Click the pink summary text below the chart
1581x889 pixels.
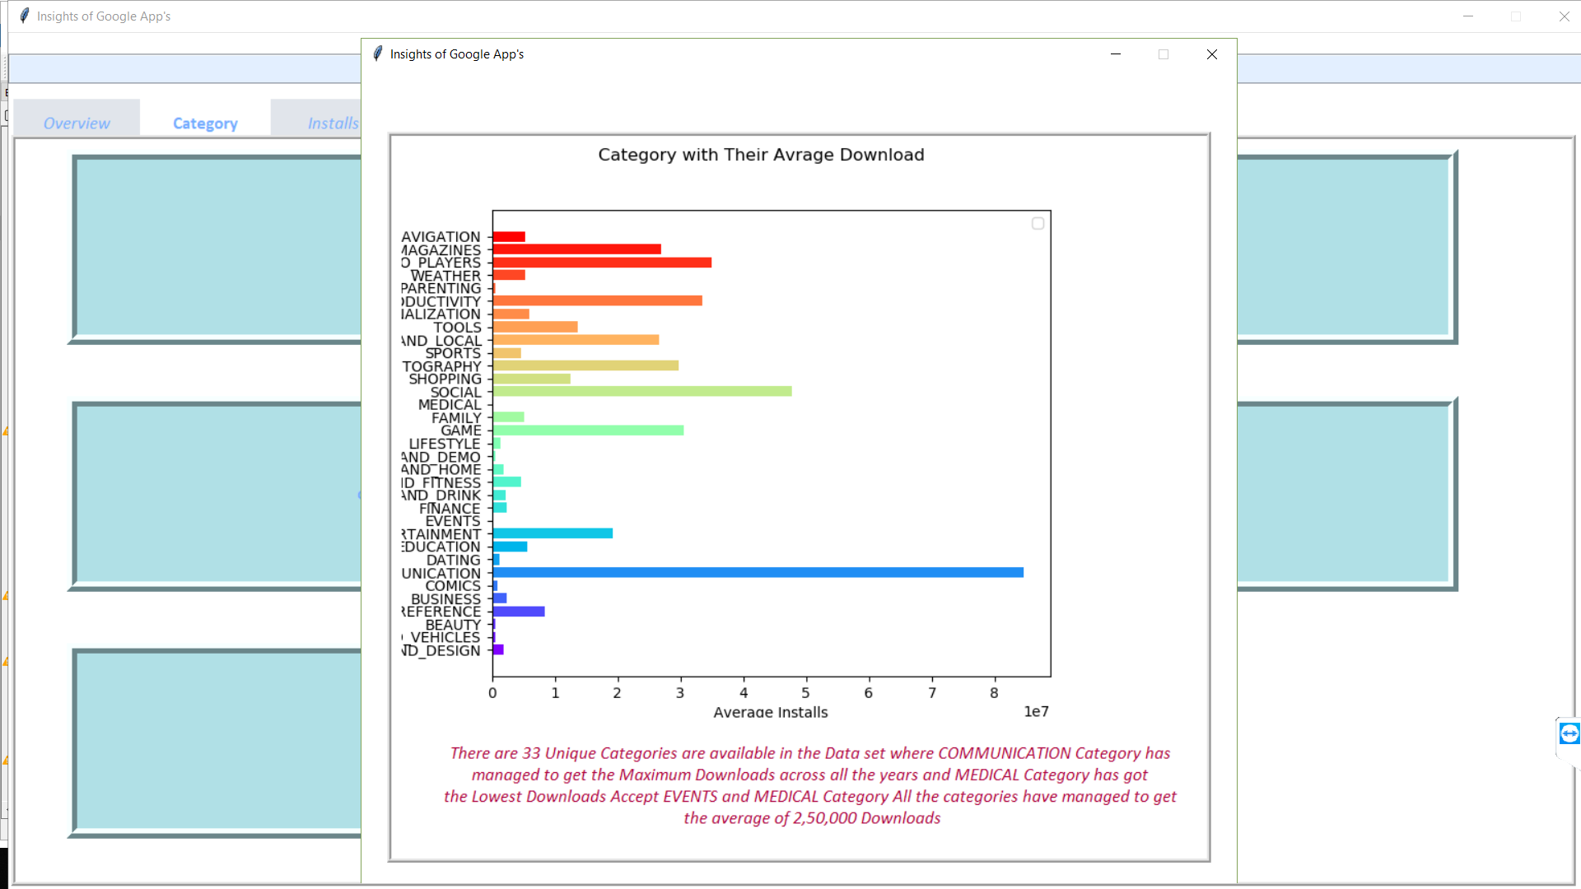810,784
